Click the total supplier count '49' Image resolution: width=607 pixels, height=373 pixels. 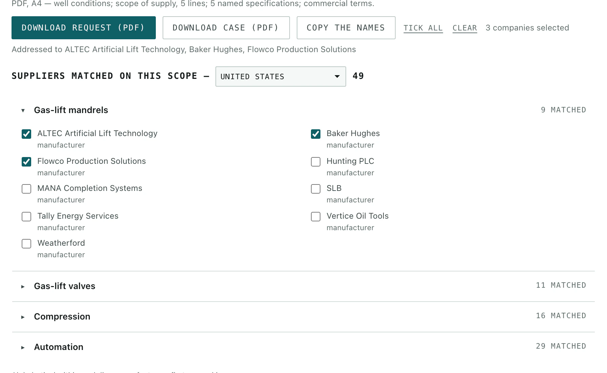[358, 76]
